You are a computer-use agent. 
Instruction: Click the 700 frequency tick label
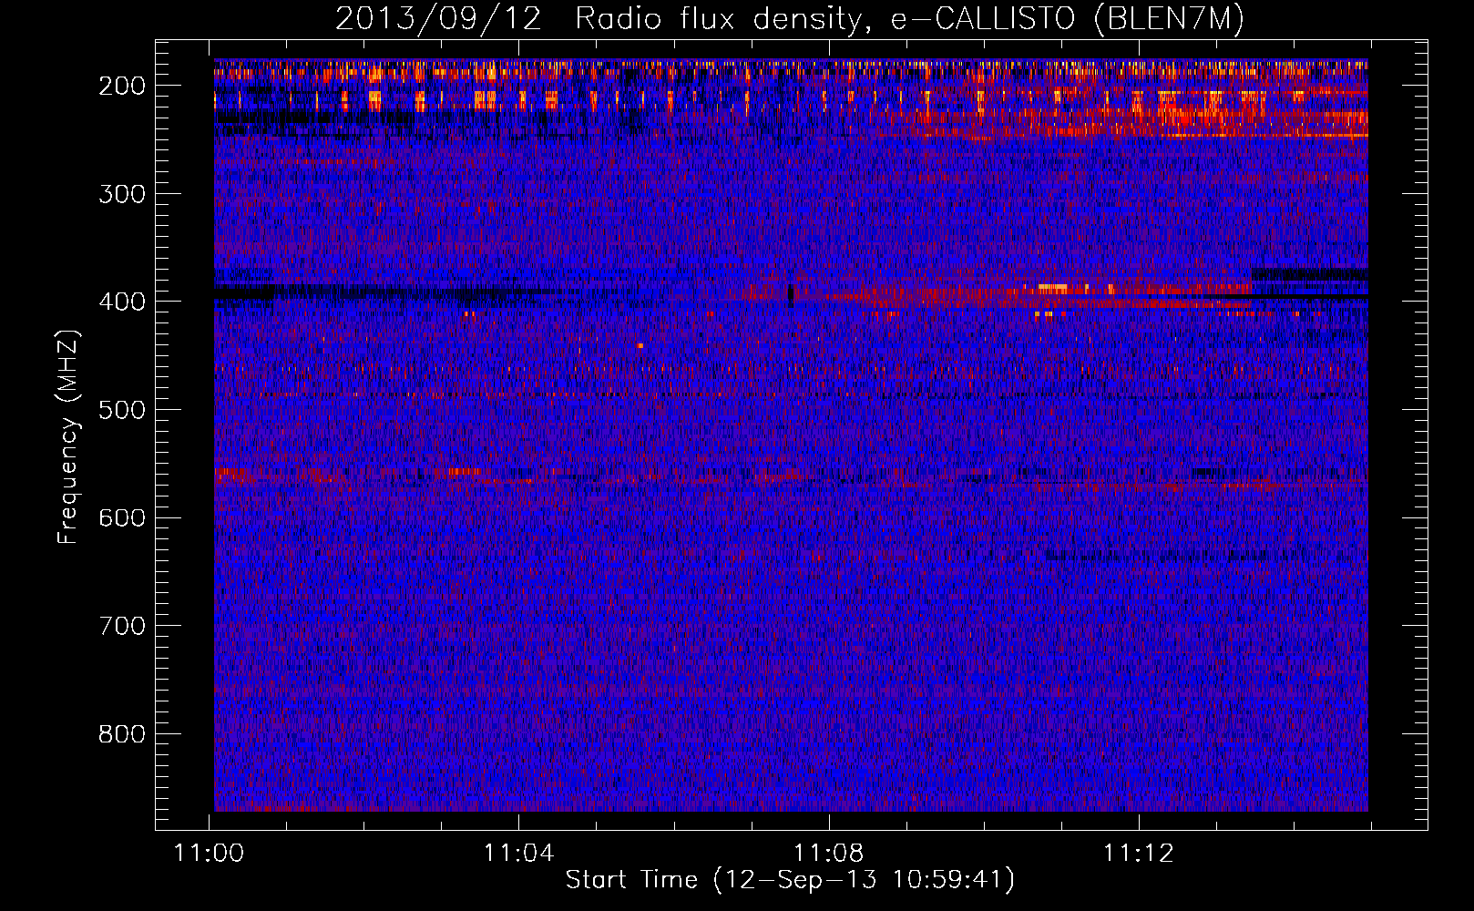point(121,626)
